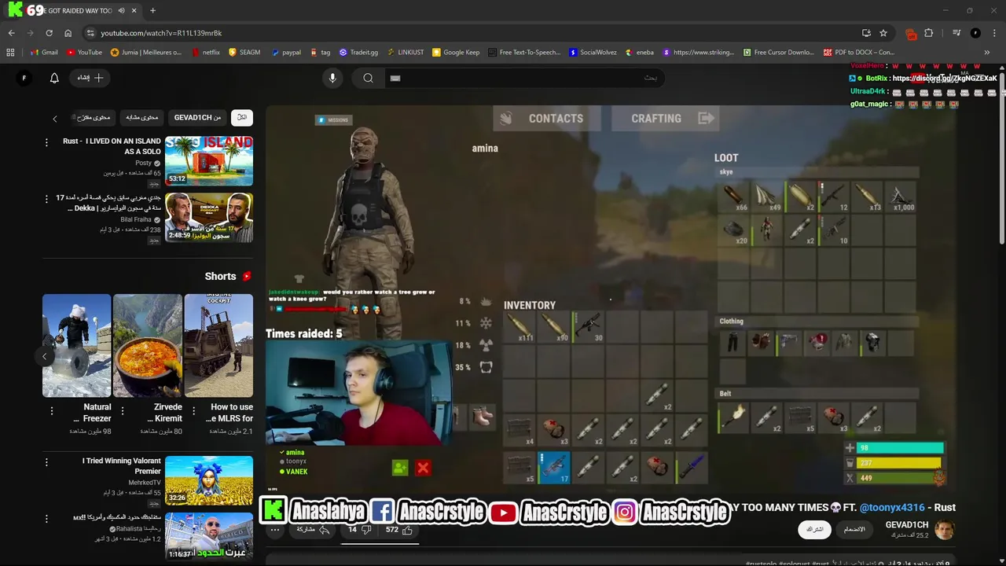Image resolution: width=1006 pixels, height=566 pixels.
Task: Open the MehrkedTV channel name
Action: [145, 483]
